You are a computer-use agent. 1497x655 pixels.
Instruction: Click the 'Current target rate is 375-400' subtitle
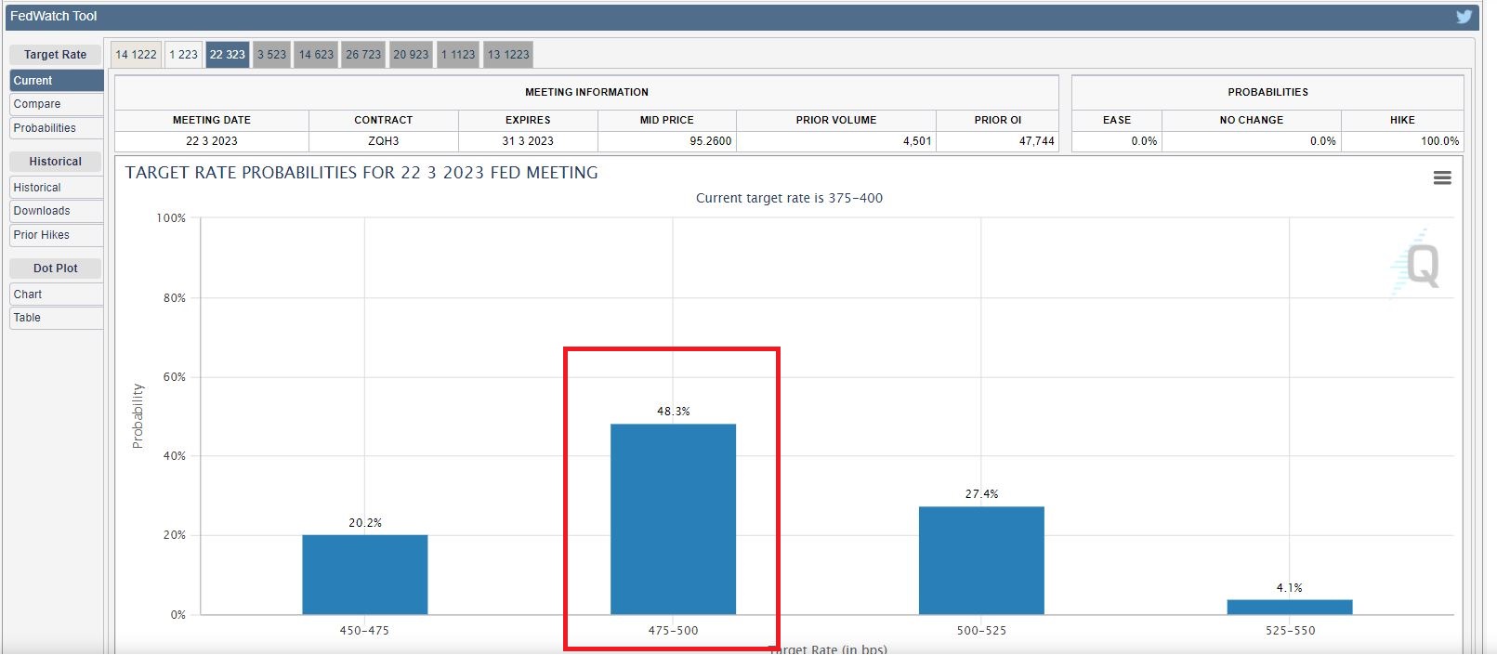coord(789,198)
